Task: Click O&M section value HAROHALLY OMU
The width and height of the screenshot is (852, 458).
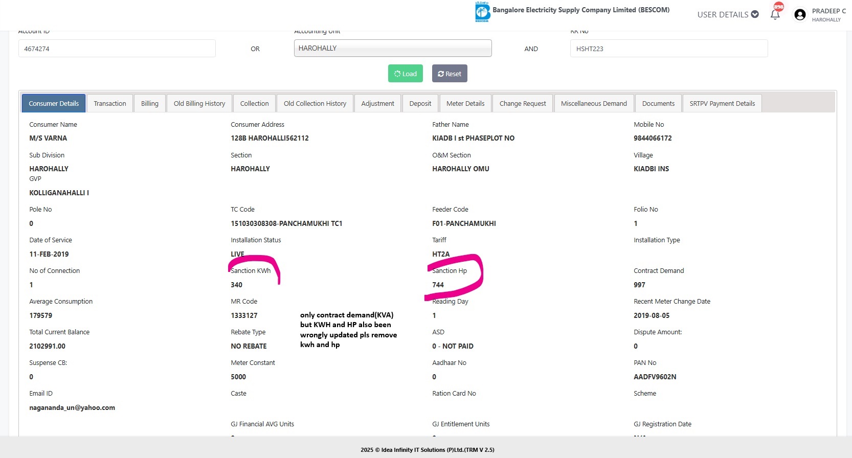Action: 461,169
